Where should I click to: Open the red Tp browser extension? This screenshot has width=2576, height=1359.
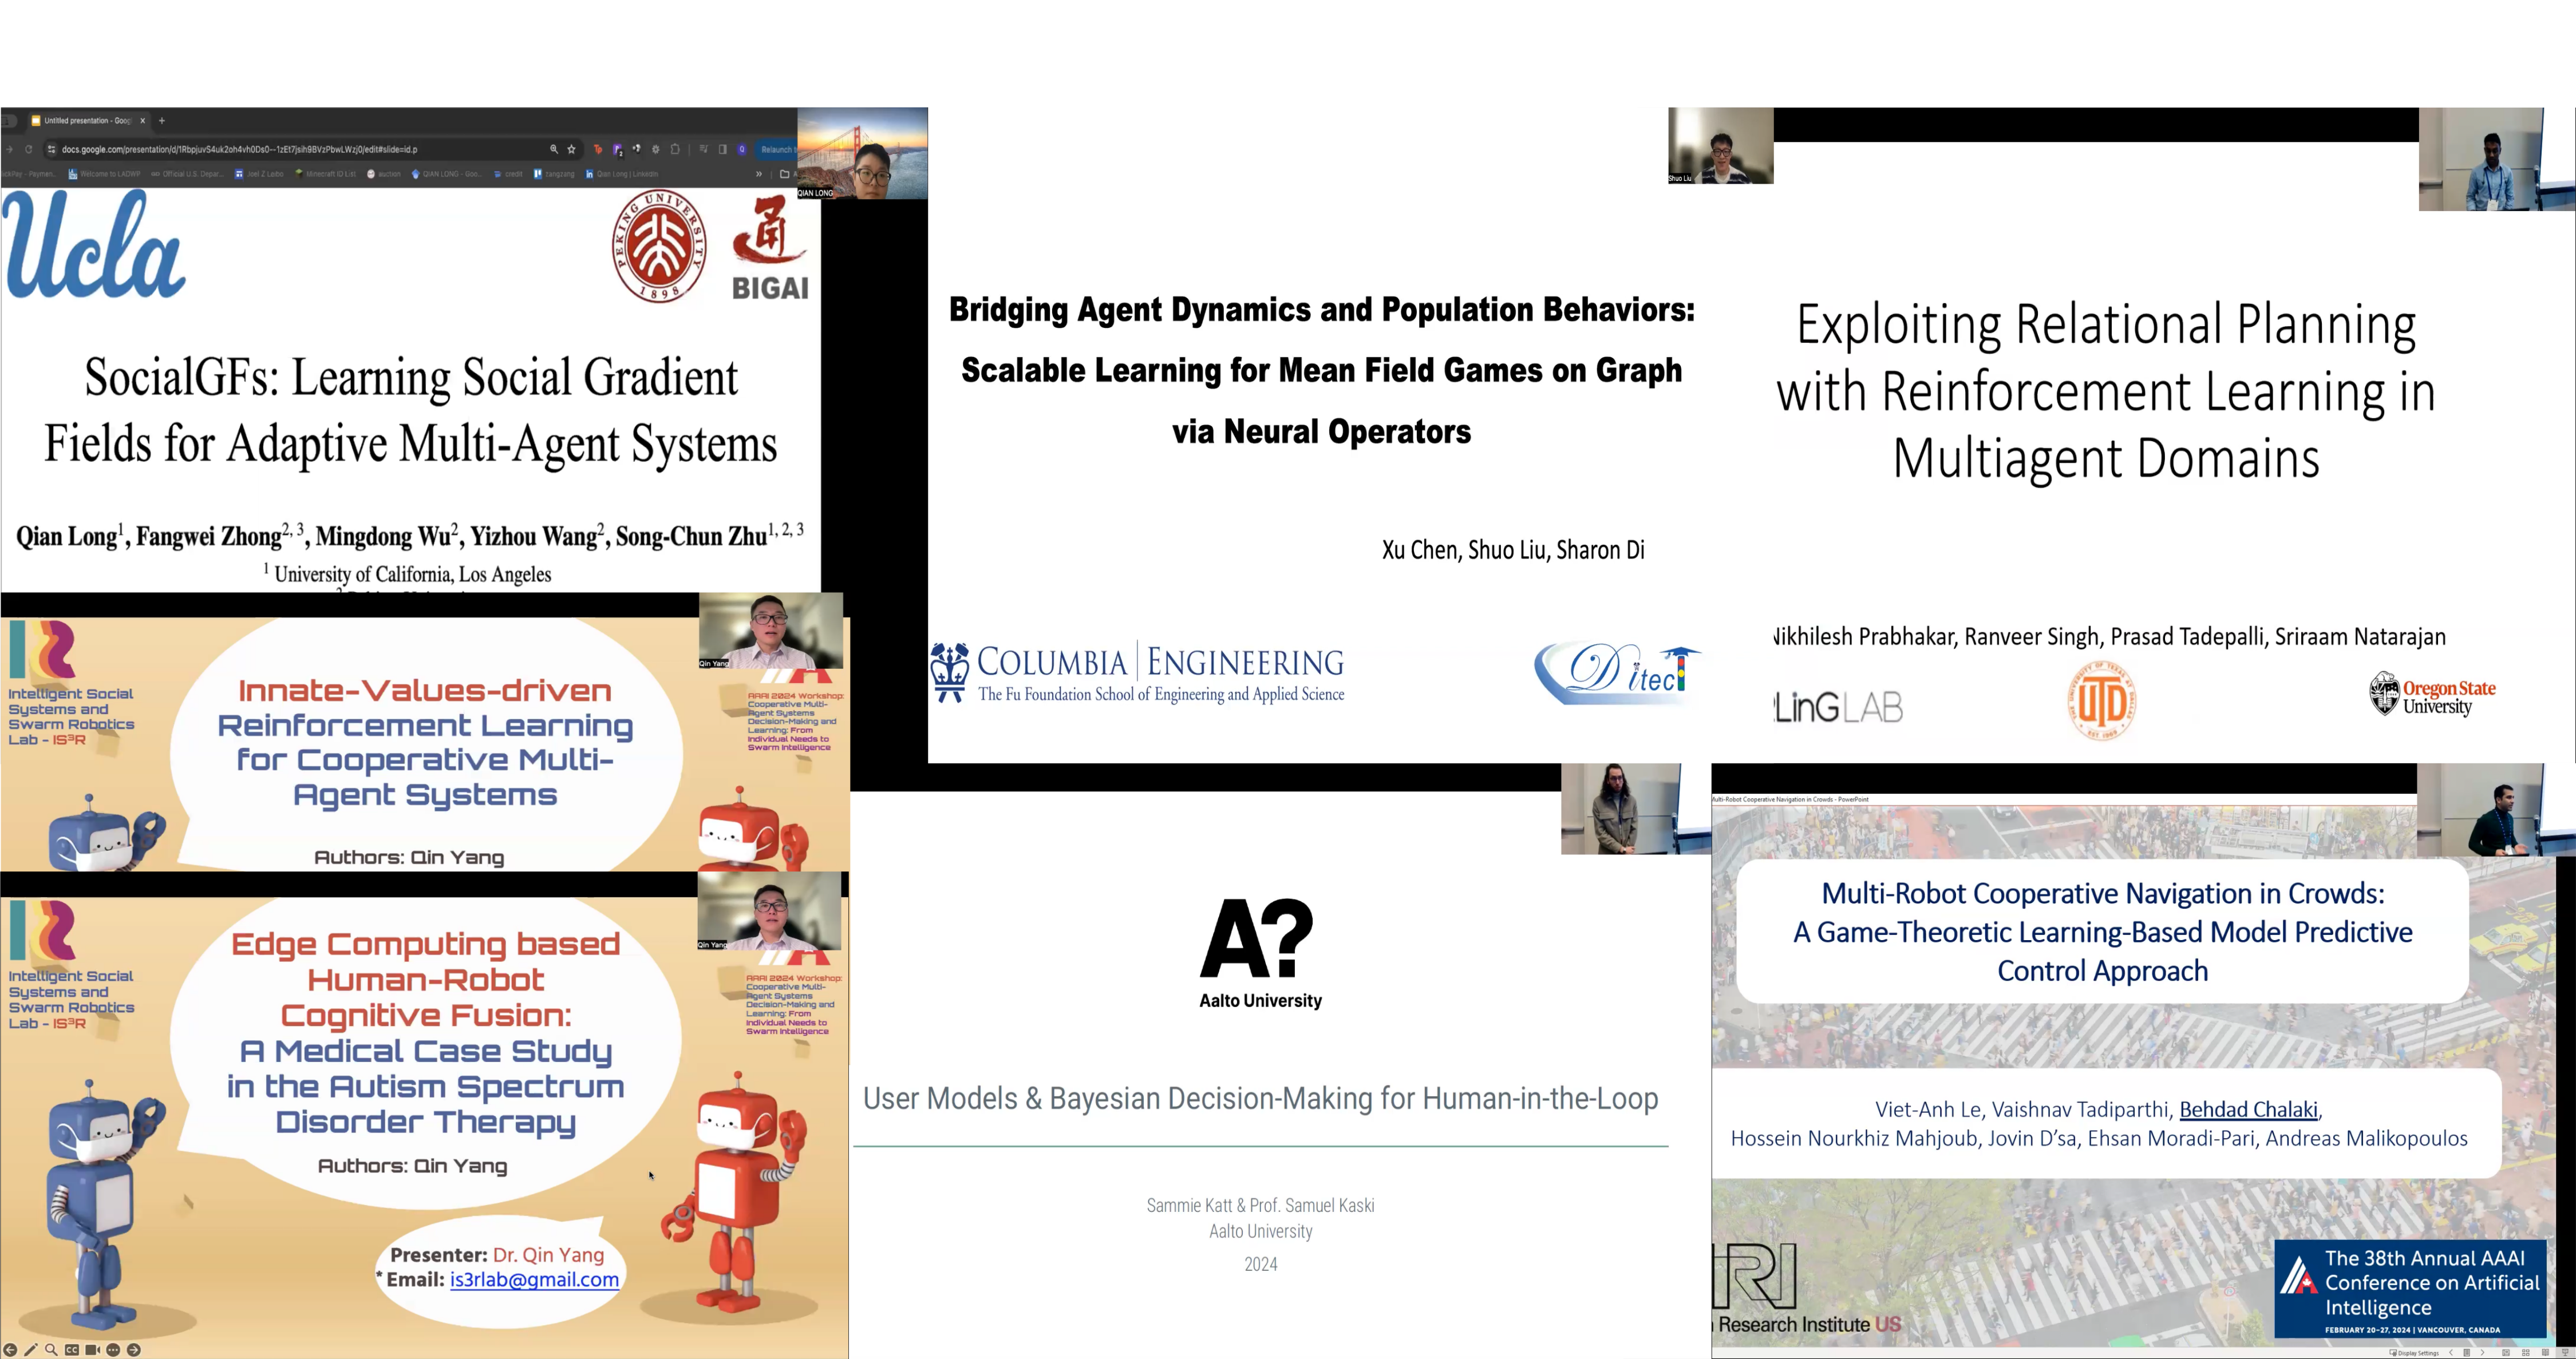click(598, 150)
